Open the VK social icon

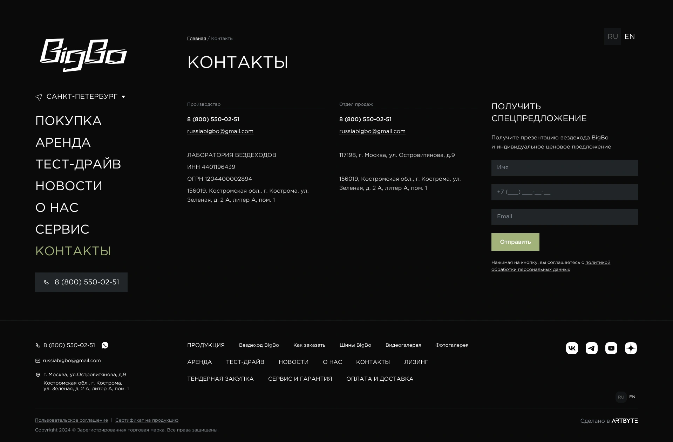[x=572, y=348]
